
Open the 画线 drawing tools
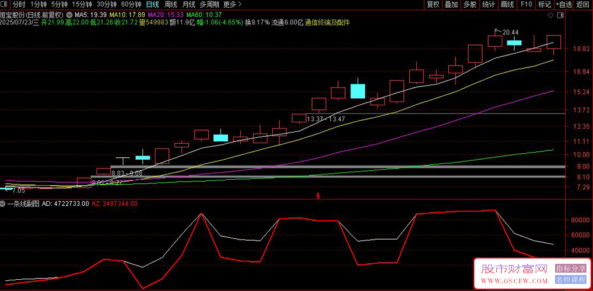coord(507,5)
